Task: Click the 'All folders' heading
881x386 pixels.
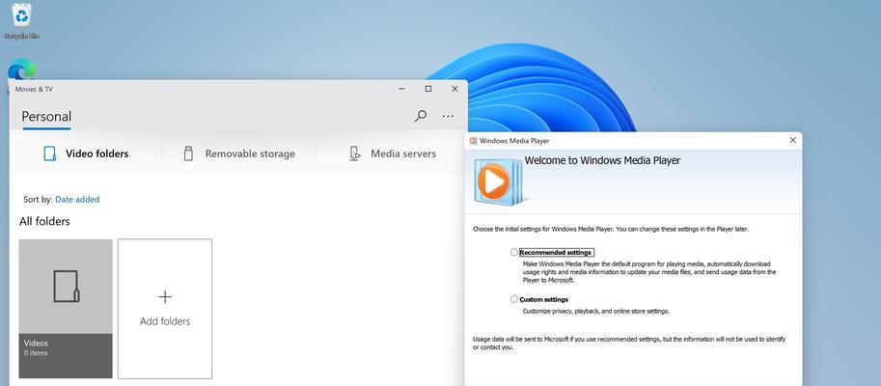Action: pyautogui.click(x=45, y=221)
